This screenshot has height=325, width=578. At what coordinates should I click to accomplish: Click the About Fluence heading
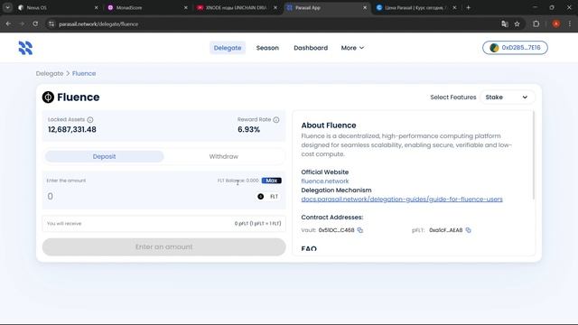(329, 125)
